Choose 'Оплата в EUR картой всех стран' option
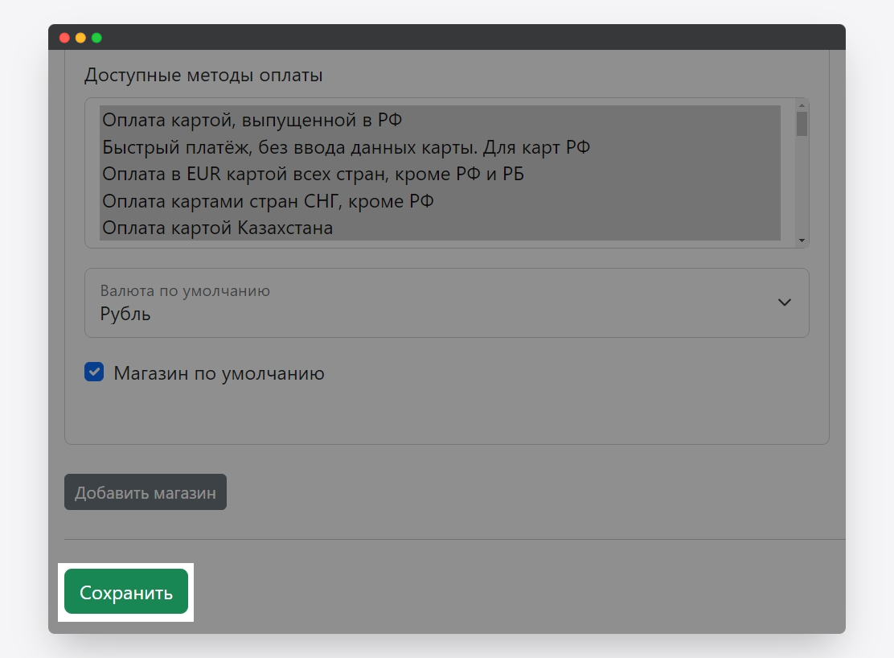This screenshot has height=658, width=894. tap(313, 174)
